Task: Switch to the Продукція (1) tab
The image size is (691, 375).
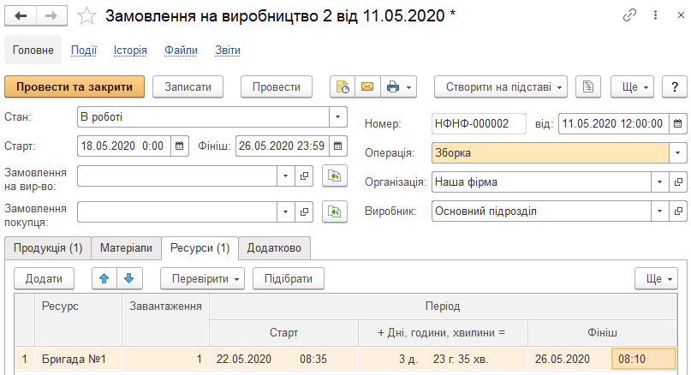Action: 48,248
